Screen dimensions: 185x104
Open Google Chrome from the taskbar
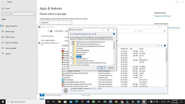(116, 102)
